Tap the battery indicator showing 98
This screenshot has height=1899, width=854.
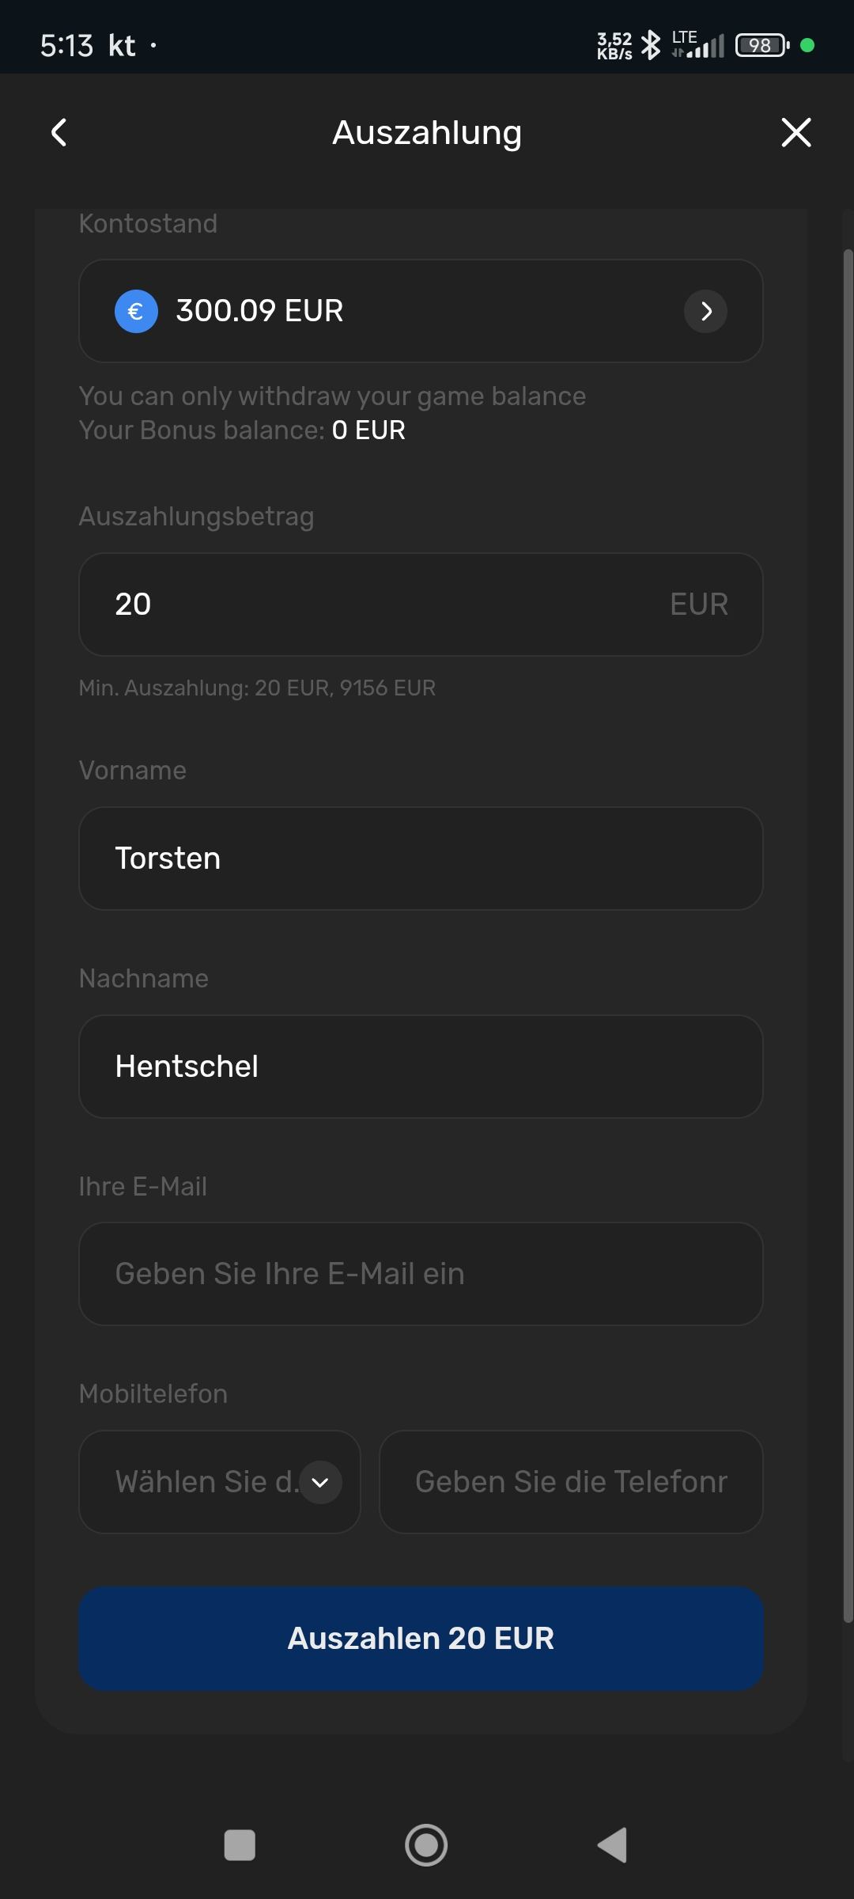point(761,45)
